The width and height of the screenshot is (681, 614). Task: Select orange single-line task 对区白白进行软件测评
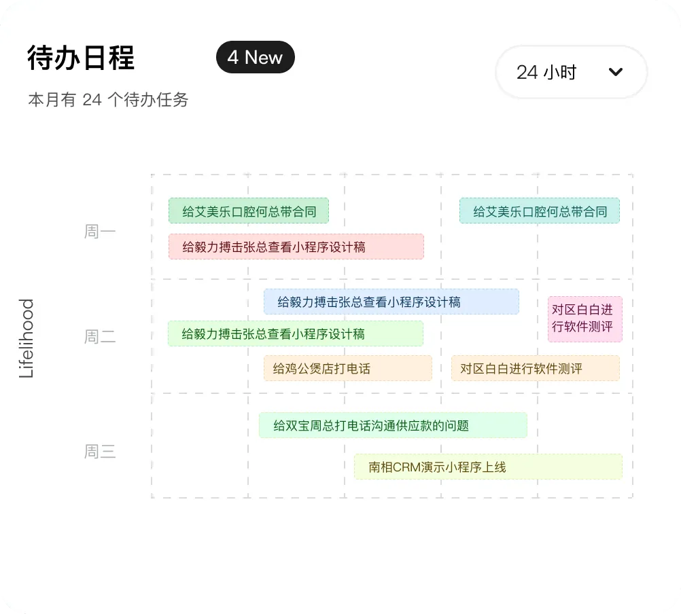535,369
